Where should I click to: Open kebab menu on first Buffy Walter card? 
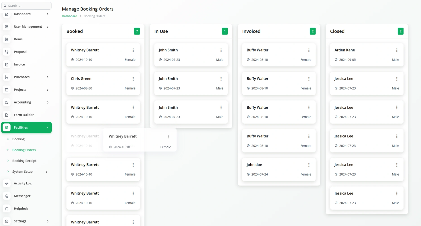click(309, 50)
